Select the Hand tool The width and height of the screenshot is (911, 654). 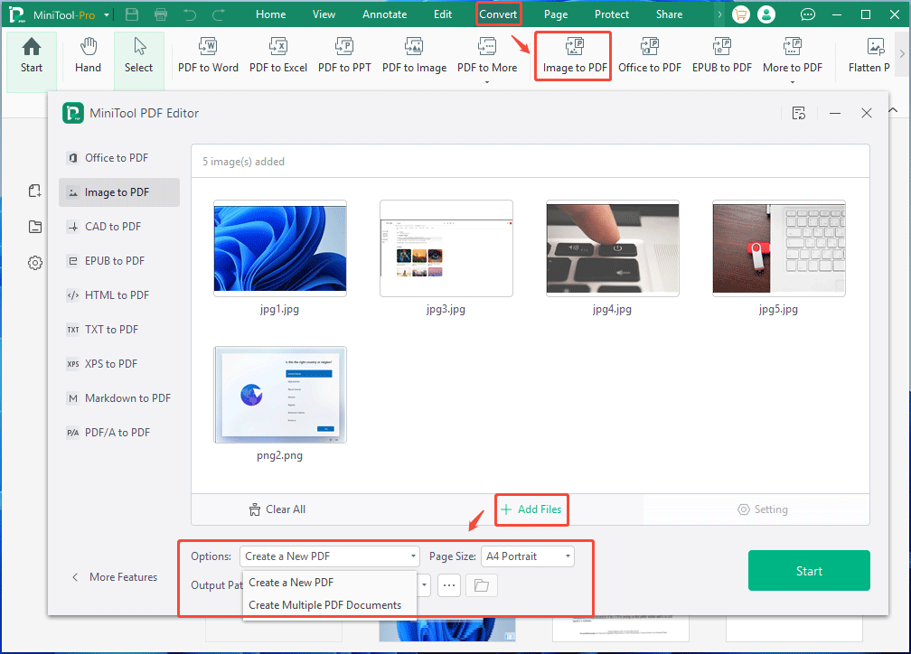click(87, 56)
